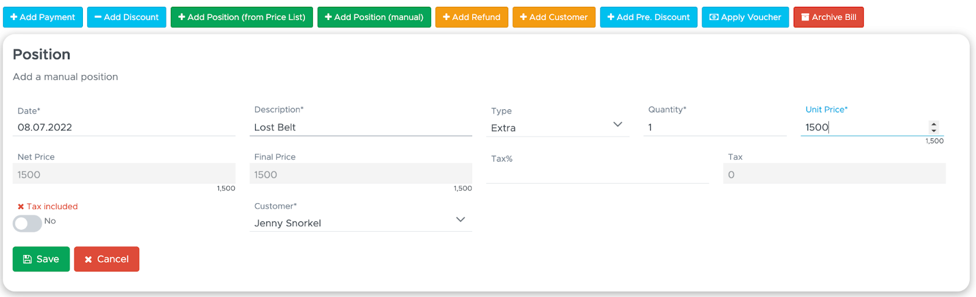
Task: Click the Quantity input field
Action: (715, 127)
